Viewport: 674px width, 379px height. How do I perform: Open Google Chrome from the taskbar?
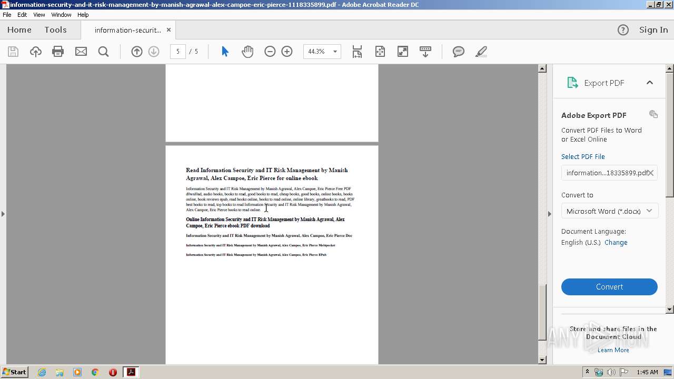[95, 372]
